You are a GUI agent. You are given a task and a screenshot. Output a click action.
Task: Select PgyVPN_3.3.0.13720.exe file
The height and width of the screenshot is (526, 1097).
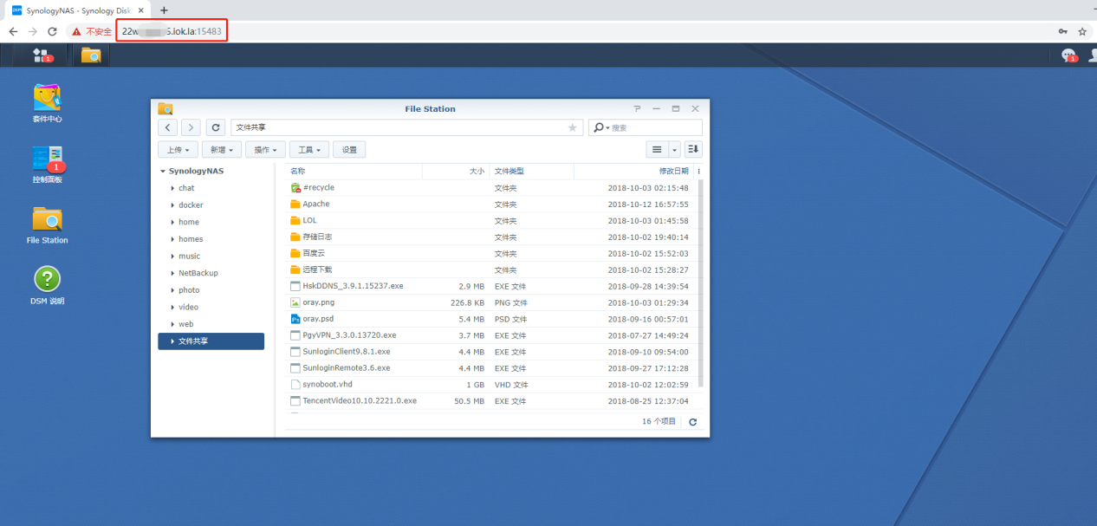[x=490, y=335]
